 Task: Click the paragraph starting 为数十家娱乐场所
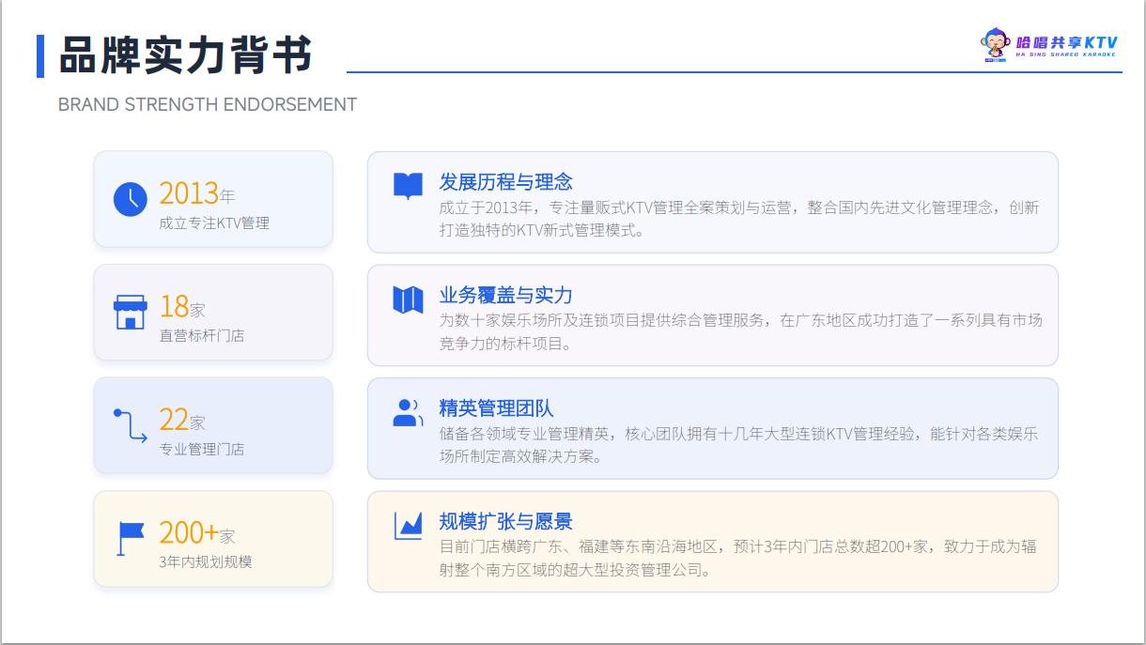point(740,331)
